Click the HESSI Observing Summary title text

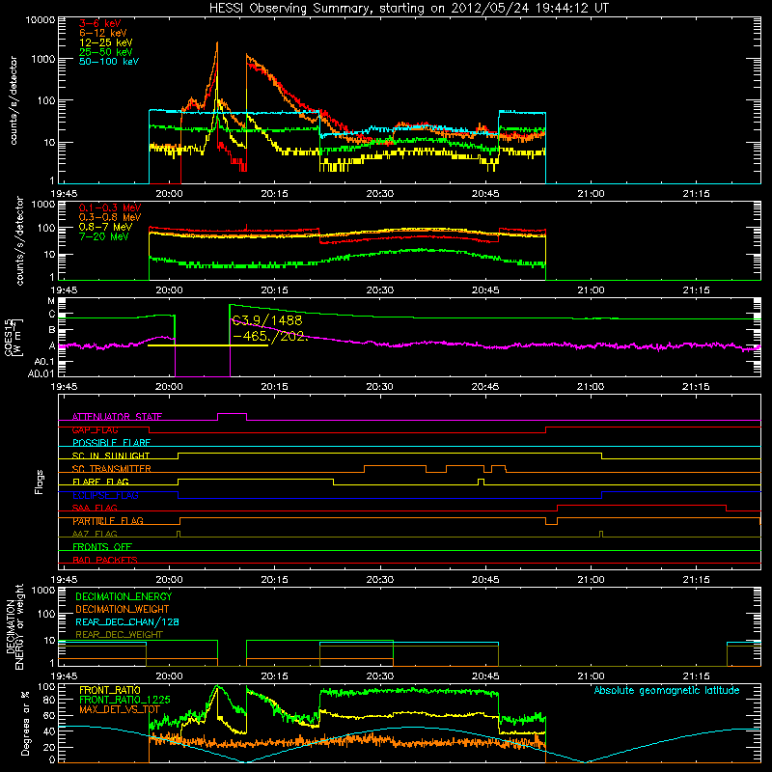click(x=409, y=9)
